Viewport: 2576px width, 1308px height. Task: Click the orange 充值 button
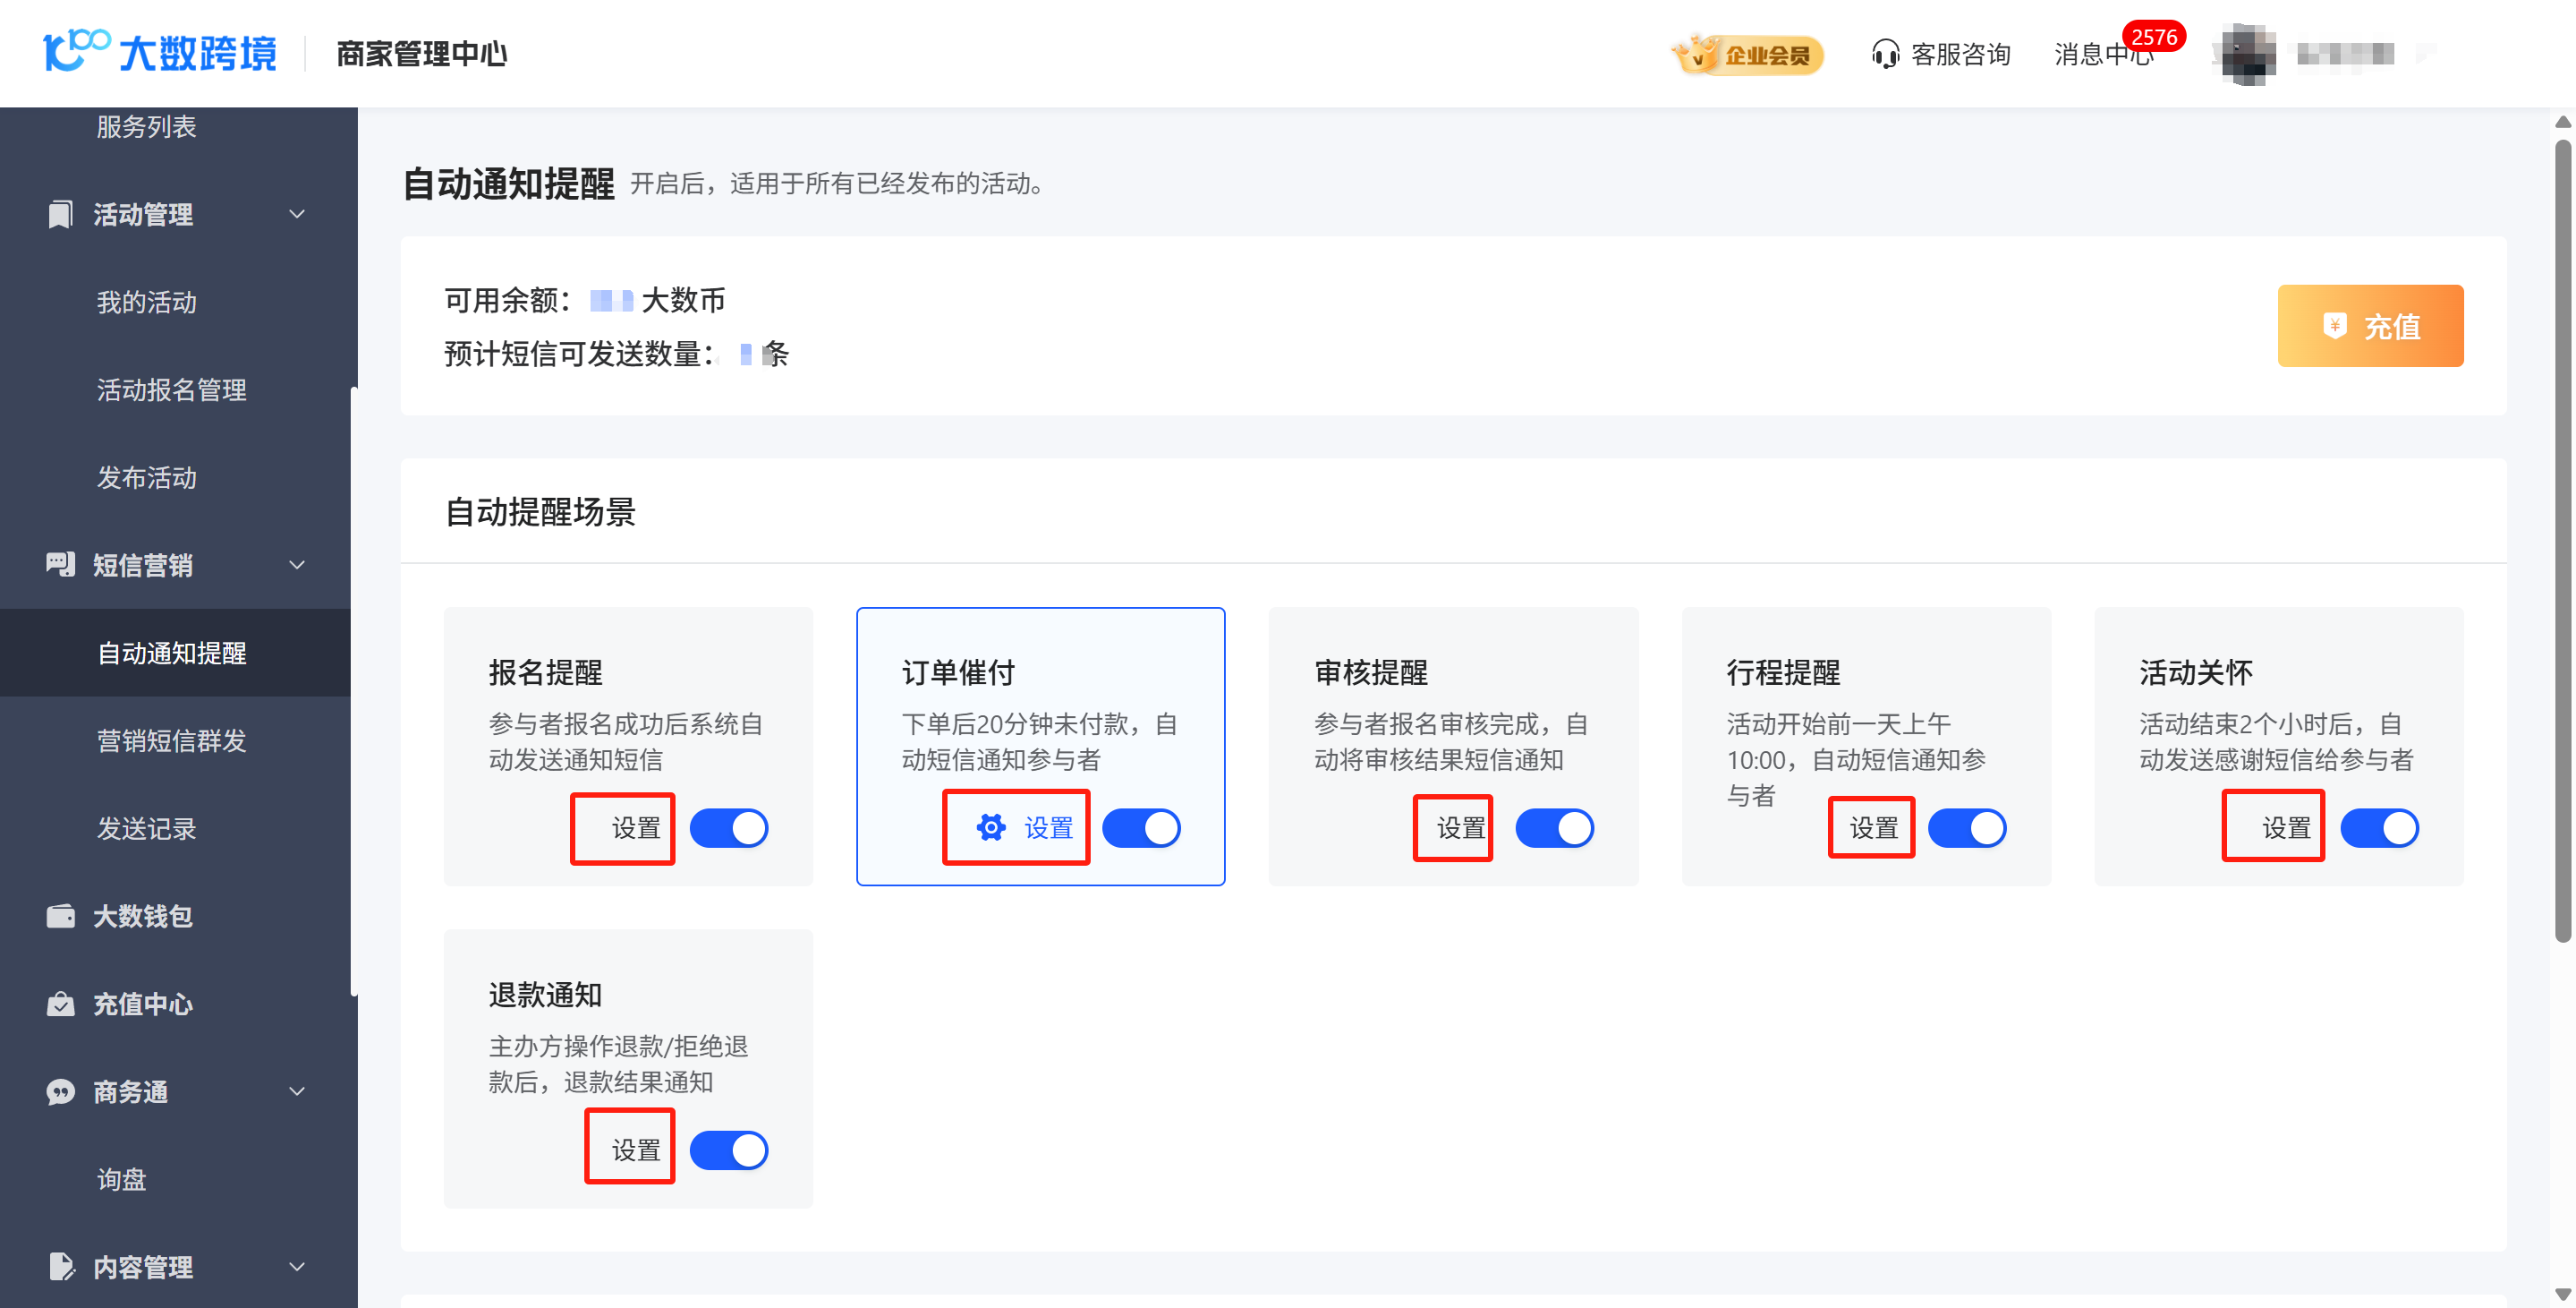[2370, 326]
